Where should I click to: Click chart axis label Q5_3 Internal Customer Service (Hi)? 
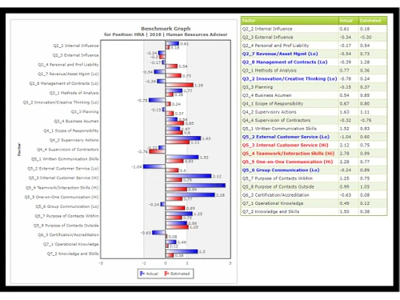tap(63, 178)
